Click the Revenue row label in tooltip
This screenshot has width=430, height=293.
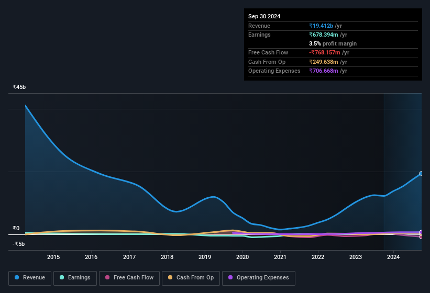click(x=259, y=26)
